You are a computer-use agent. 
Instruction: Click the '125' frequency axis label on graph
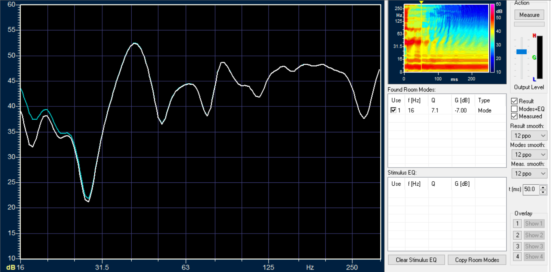(x=268, y=267)
